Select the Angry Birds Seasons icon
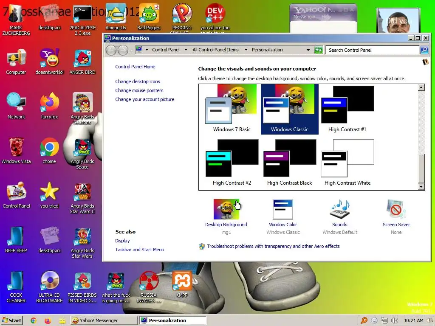This screenshot has height=326, width=435. tap(82, 109)
